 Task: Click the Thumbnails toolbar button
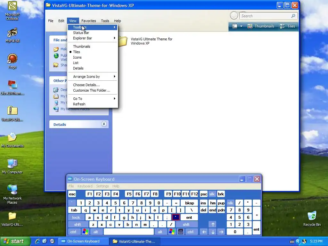[x=261, y=26]
